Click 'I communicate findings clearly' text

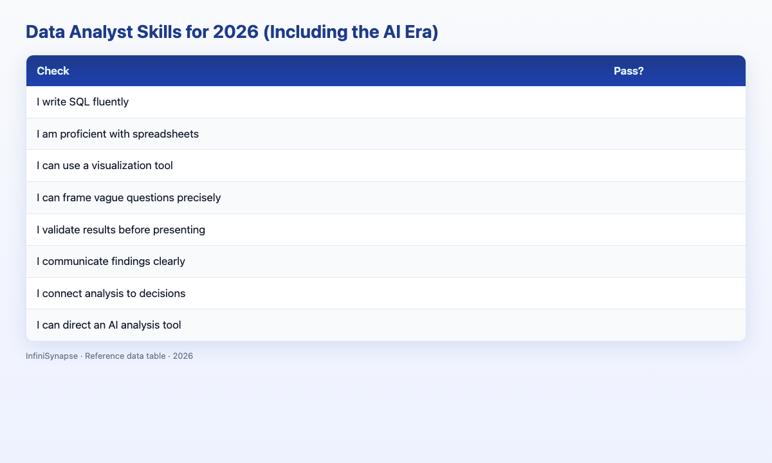tap(111, 261)
